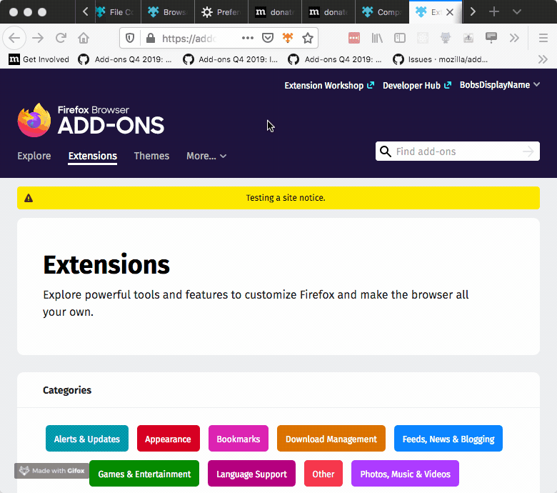Open Download Management category
Viewport: 557px width, 493px height.
tap(331, 438)
